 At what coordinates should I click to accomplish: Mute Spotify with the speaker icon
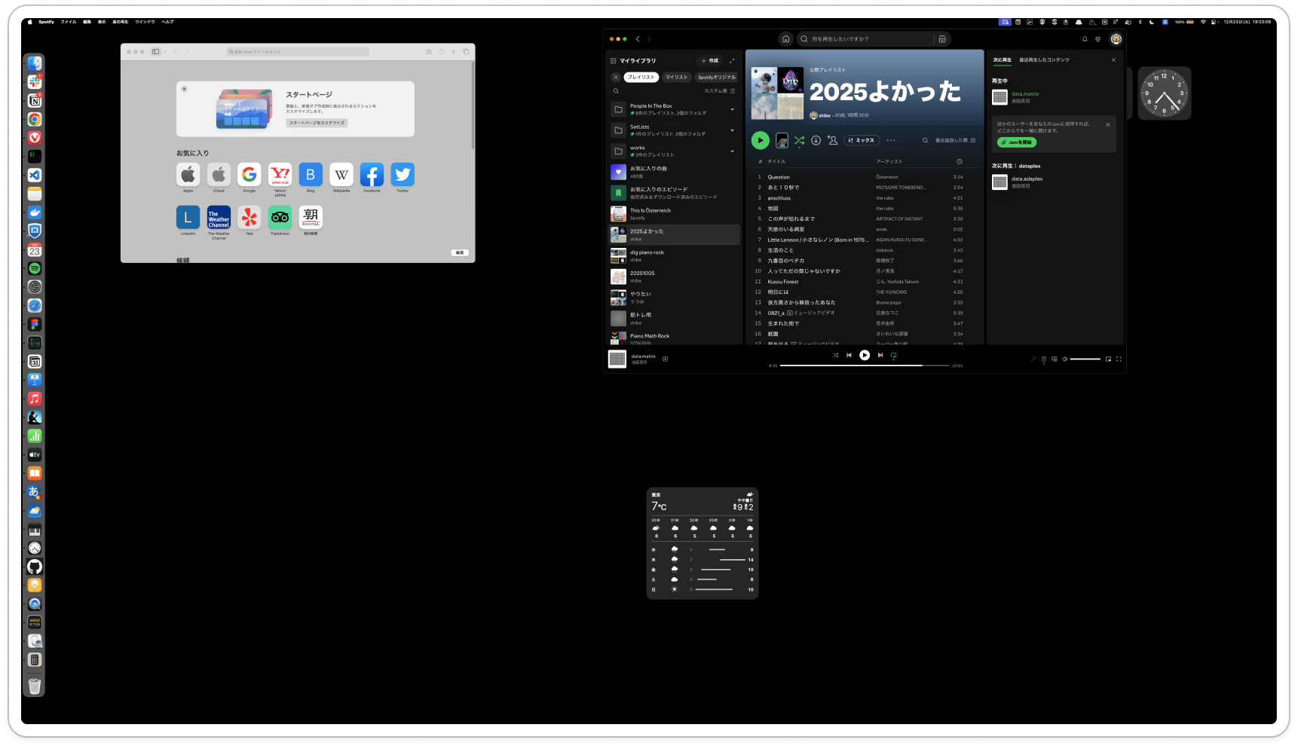point(1064,359)
